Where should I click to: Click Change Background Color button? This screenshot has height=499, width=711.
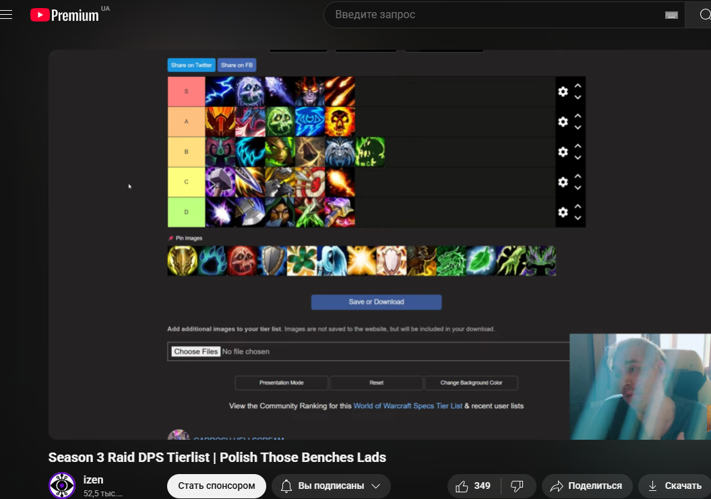[471, 382]
